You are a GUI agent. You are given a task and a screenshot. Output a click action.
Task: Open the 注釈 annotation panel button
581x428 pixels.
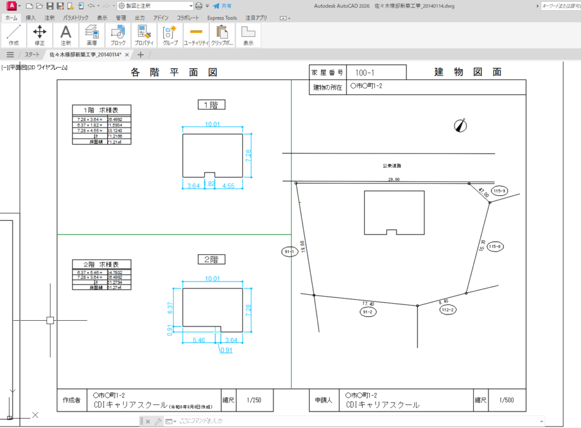coord(66,35)
